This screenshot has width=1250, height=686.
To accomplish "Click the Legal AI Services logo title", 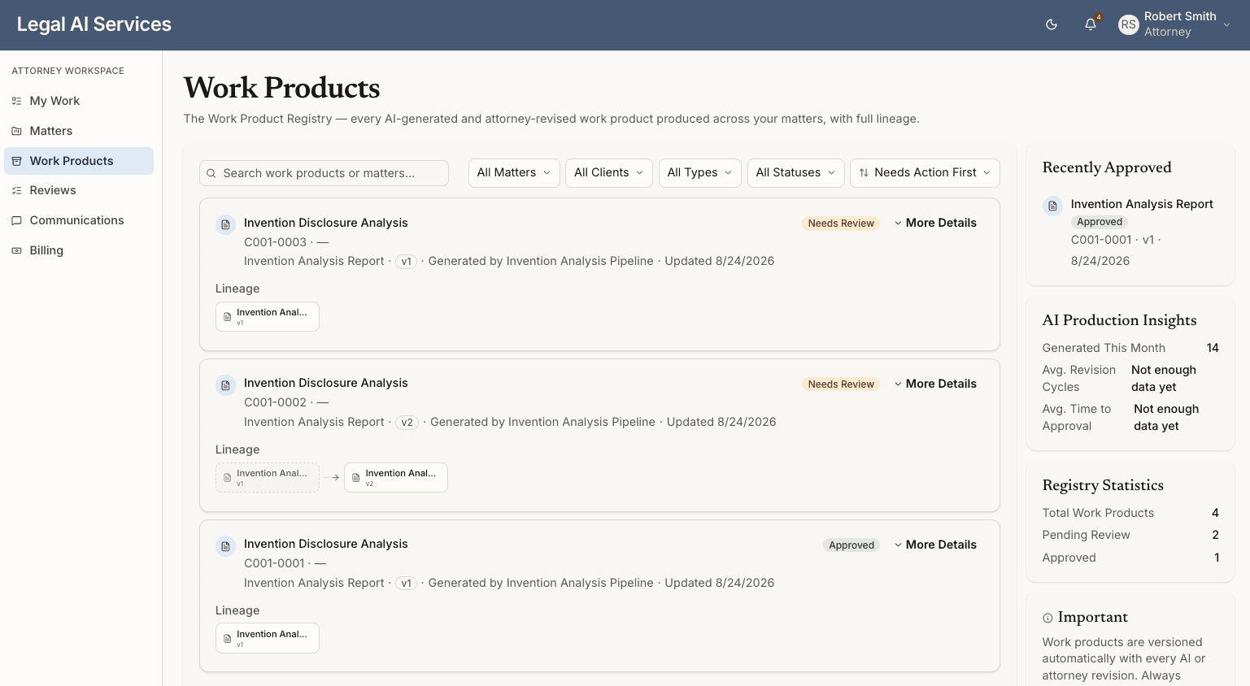I will [94, 24].
